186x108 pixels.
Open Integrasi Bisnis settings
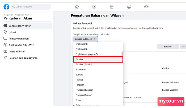27,51
